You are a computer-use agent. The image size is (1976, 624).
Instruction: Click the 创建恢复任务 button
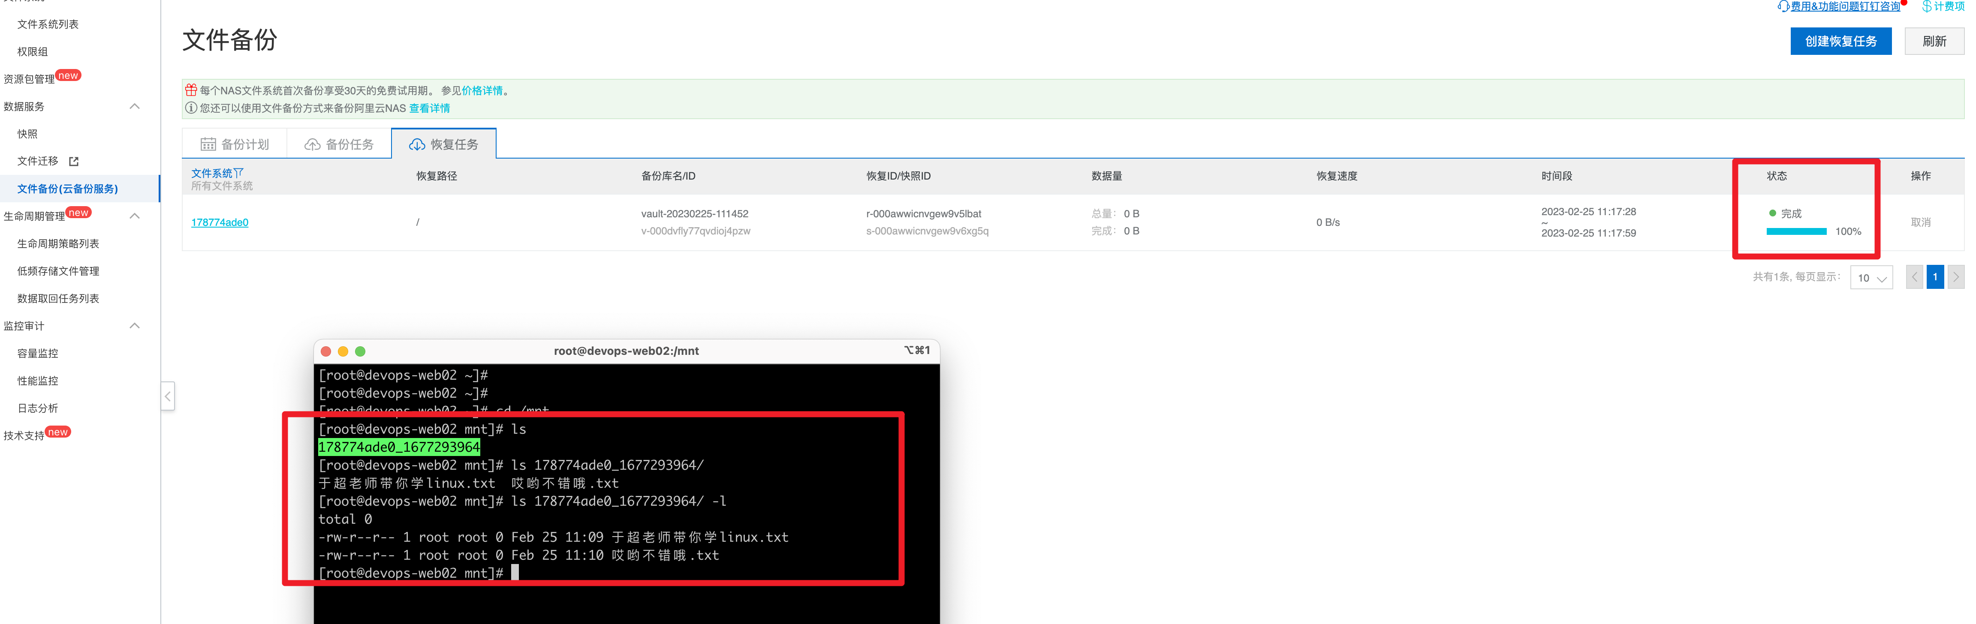pyautogui.click(x=1840, y=42)
